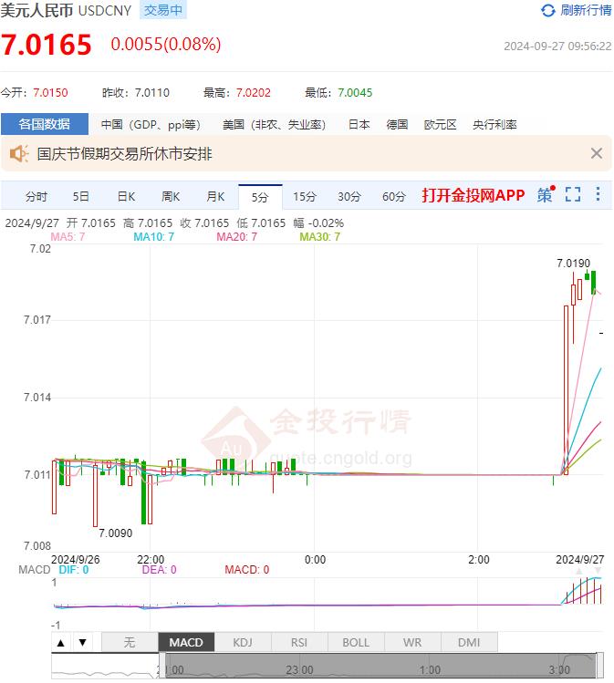This screenshot has width=614, height=683.
Task: Open the 日本 data link
Action: (359, 125)
